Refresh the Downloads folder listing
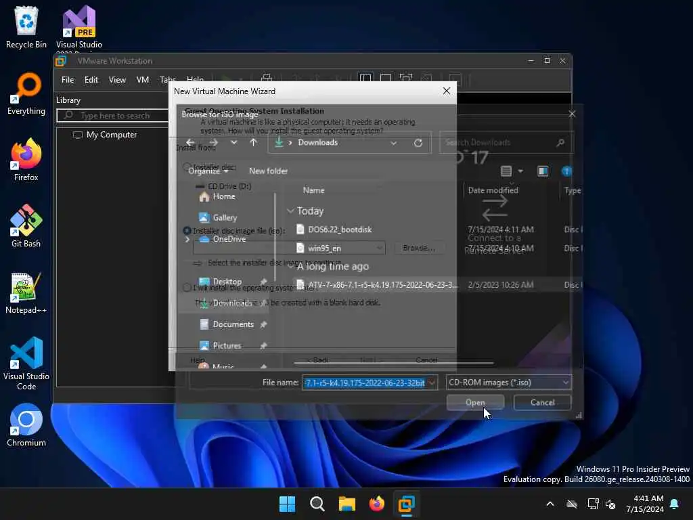 coord(418,143)
